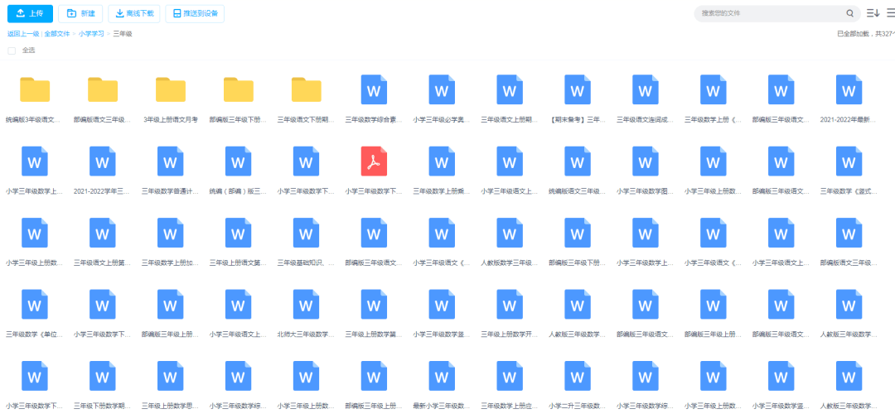The width and height of the screenshot is (895, 414).
Task: Tick the 全选 select-all checkbox
Action: 12,51
